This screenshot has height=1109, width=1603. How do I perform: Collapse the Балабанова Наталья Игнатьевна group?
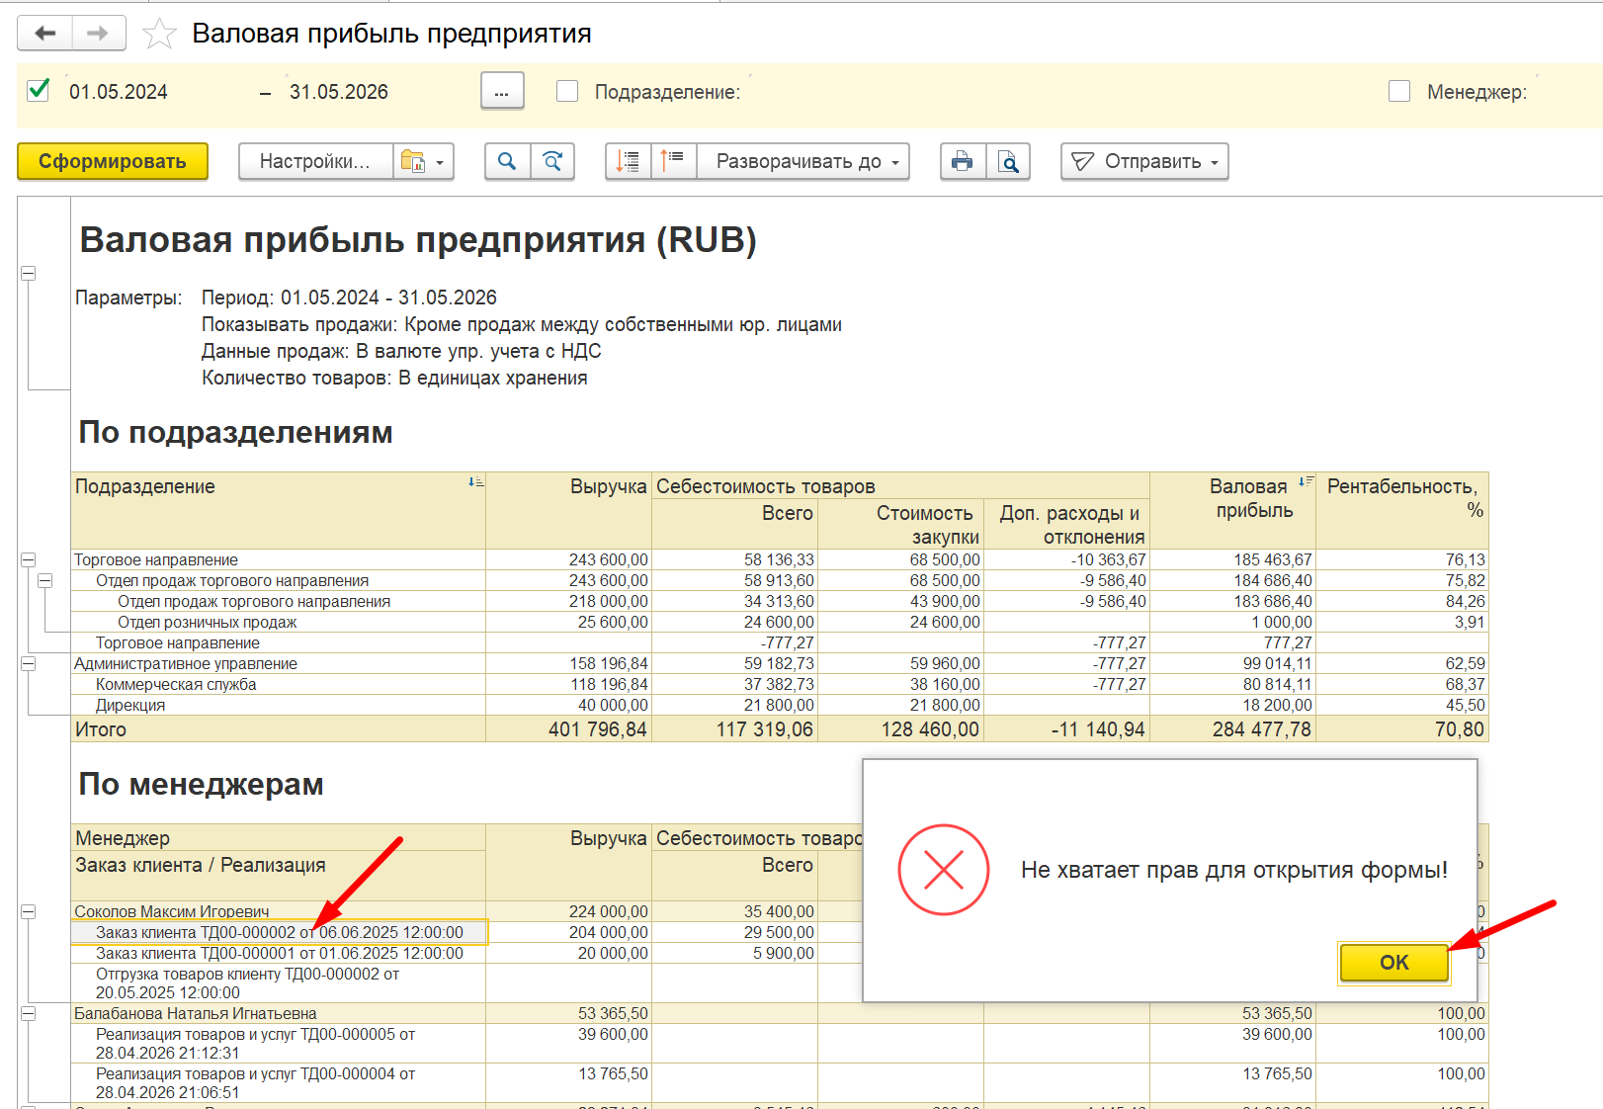tap(28, 1013)
